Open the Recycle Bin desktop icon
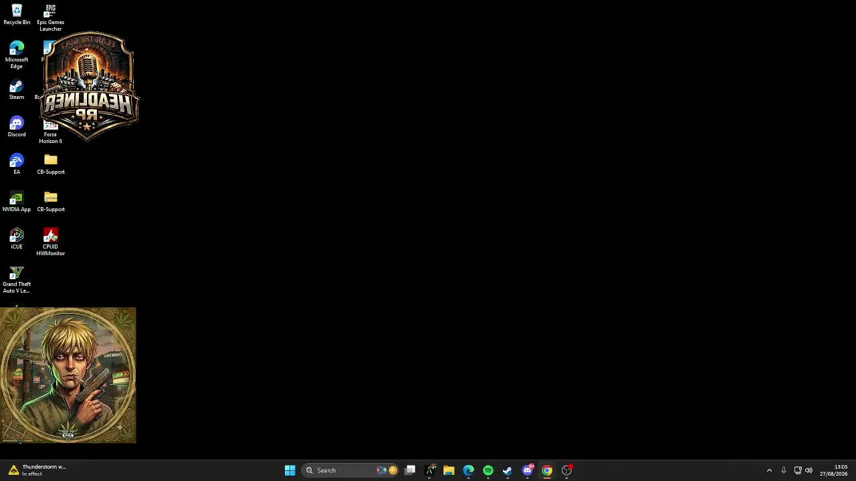Image resolution: width=856 pixels, height=481 pixels. pyautogui.click(x=17, y=15)
